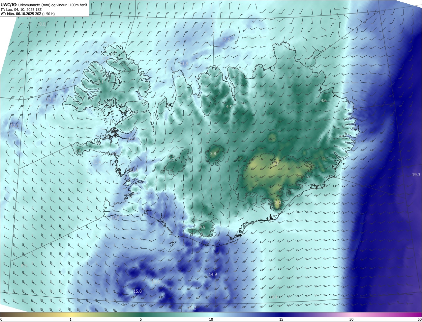Click the 4.5 value label in north Iceland
This screenshot has width=422, height=322.
pyautogui.click(x=229, y=107)
